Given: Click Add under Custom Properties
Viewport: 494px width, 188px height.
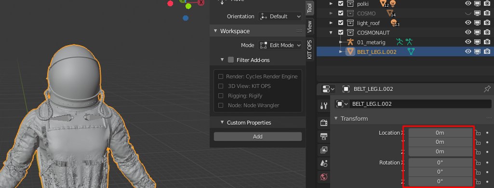Looking at the screenshot, I should tap(258, 137).
